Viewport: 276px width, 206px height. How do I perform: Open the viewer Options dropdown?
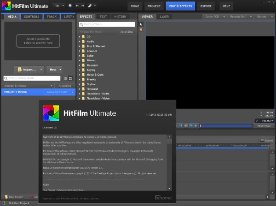tap(264, 17)
